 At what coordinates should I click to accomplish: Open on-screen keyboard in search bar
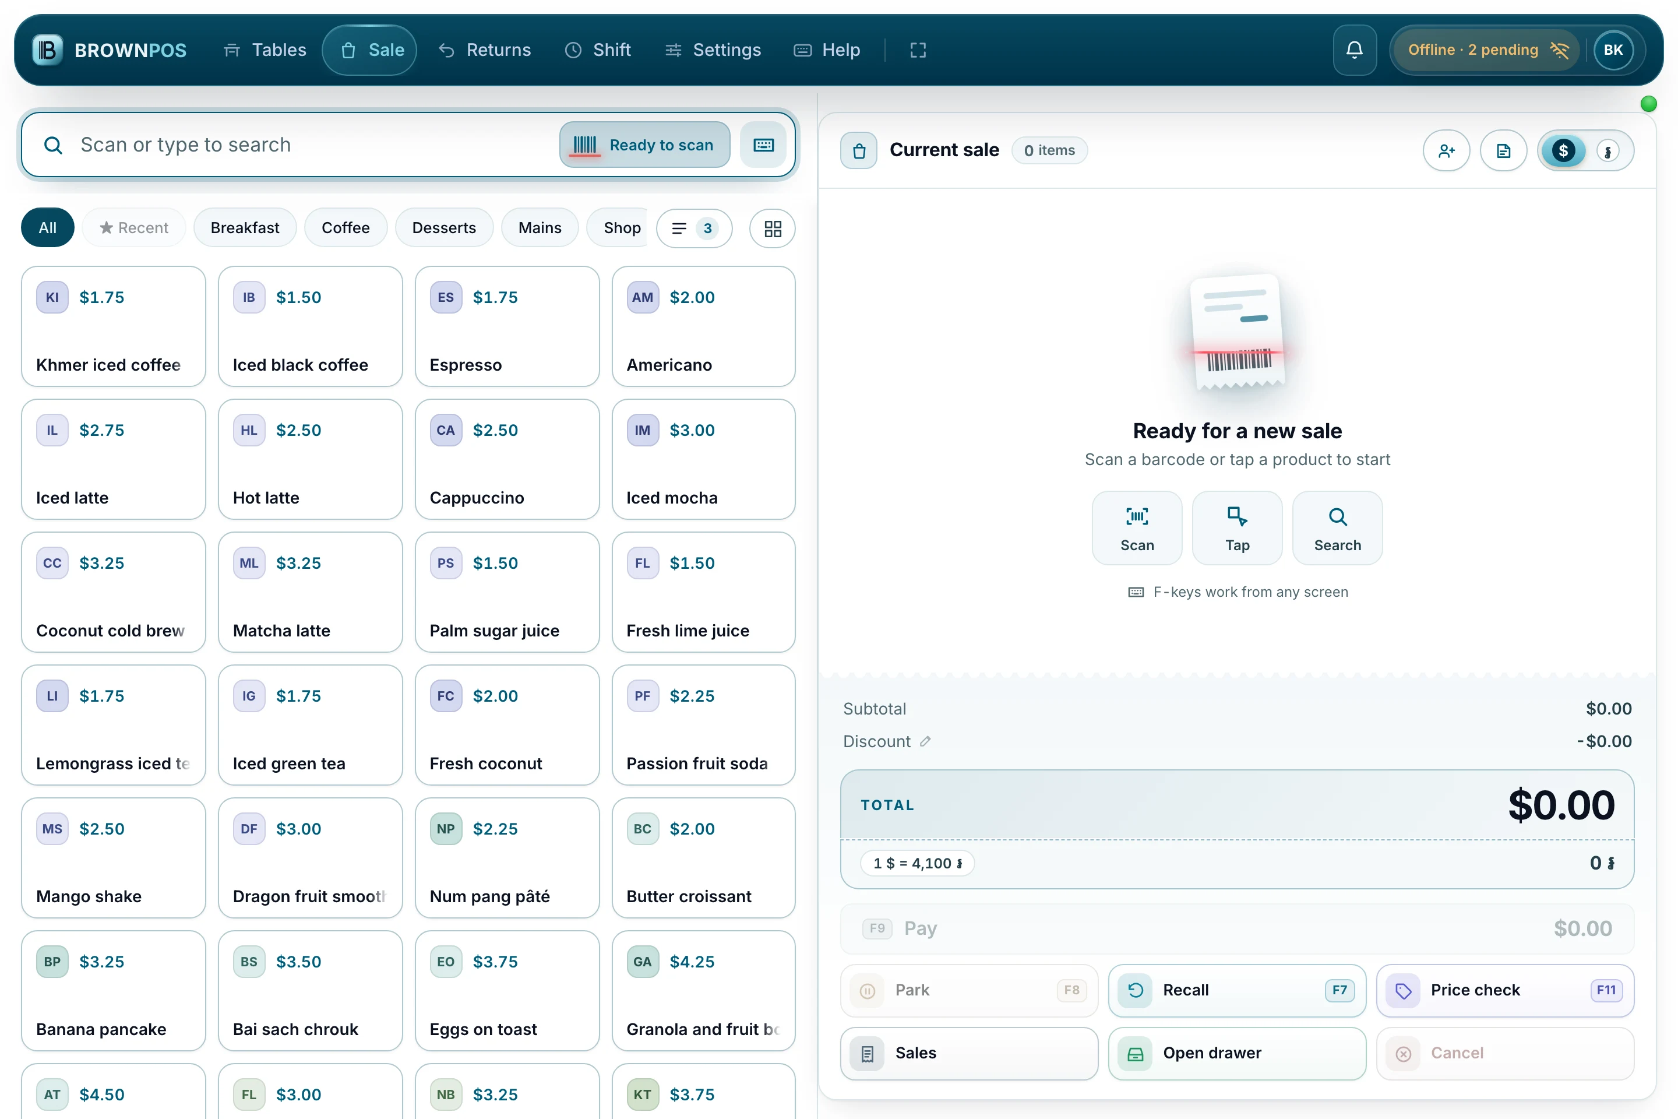tap(763, 145)
